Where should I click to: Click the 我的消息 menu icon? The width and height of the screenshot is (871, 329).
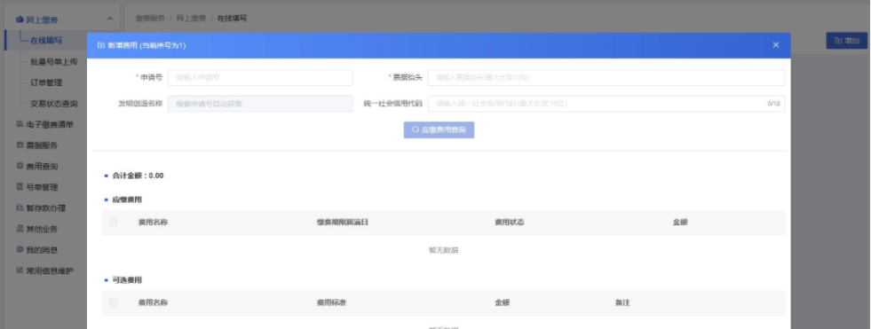click(20, 250)
